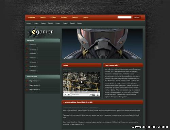Image resolution: width=170 pixels, height=130 pixels.
Task: Open Категория 1 in the sidebar
Action: pyautogui.click(x=33, y=45)
